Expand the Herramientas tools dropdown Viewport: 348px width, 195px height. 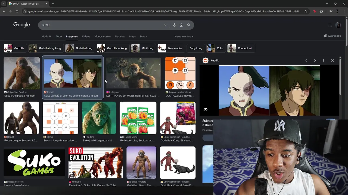(184, 37)
